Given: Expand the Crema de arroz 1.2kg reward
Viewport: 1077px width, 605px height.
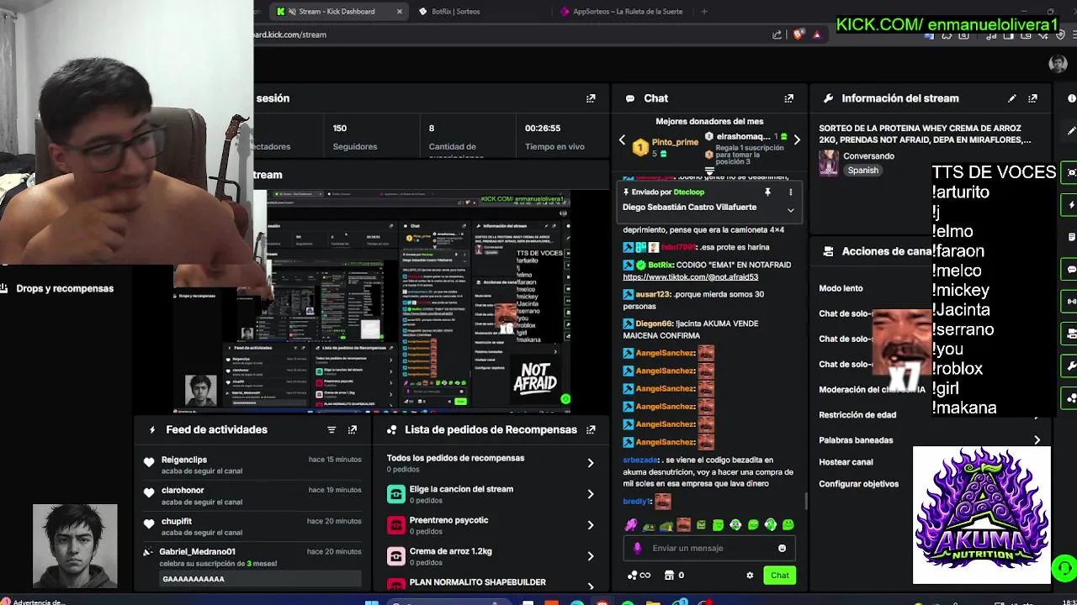Looking at the screenshot, I should (590, 556).
